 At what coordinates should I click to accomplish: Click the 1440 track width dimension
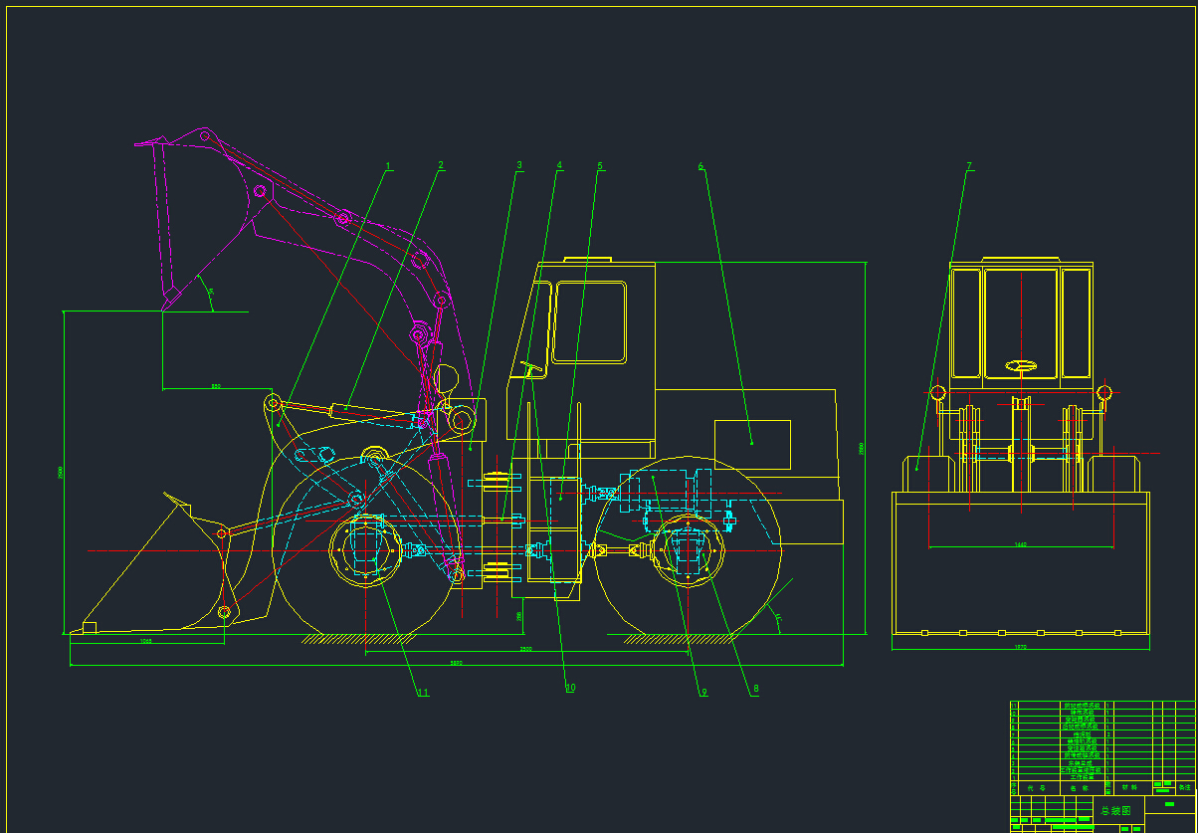[1020, 544]
